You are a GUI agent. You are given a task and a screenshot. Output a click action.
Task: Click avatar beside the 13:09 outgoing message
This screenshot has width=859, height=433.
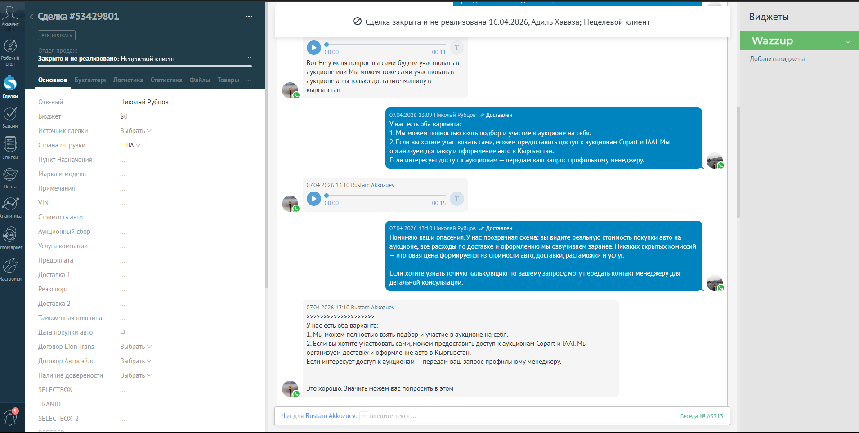click(715, 161)
